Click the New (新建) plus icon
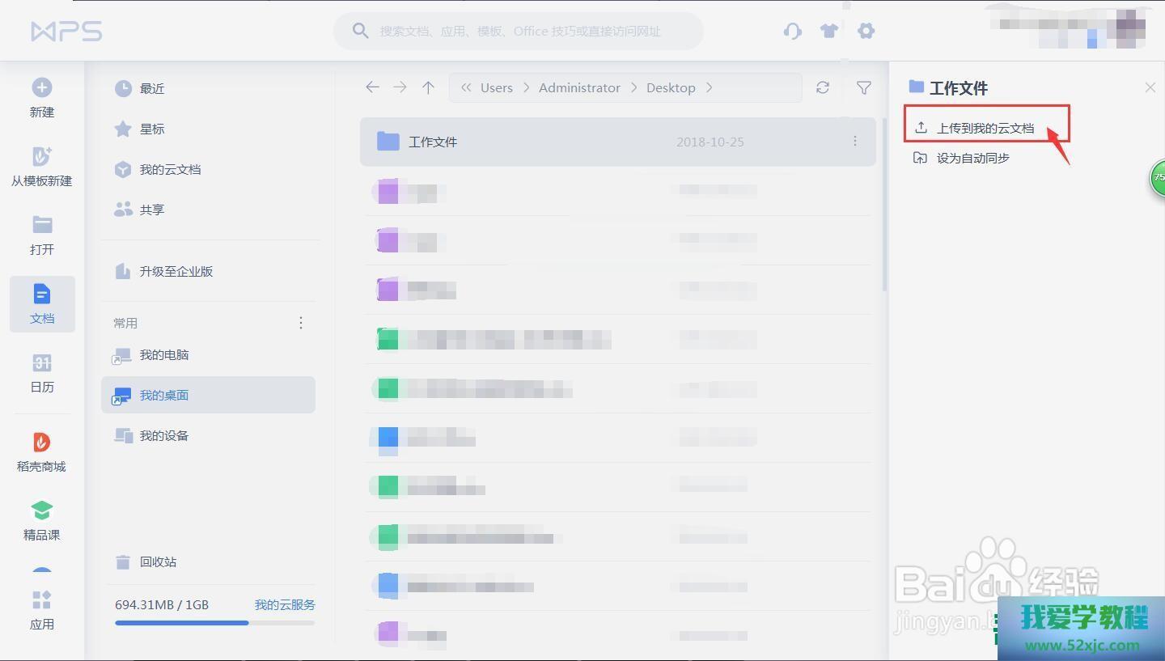Screen dimensions: 1165x661 (x=42, y=87)
